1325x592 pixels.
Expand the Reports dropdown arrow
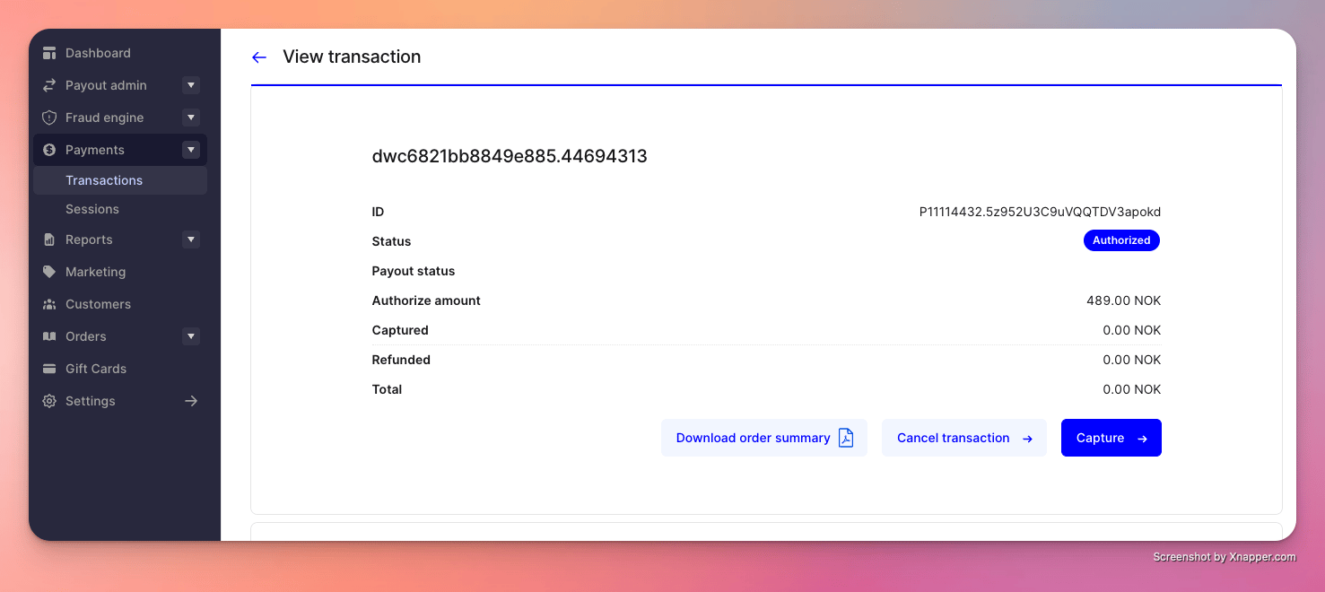[191, 239]
